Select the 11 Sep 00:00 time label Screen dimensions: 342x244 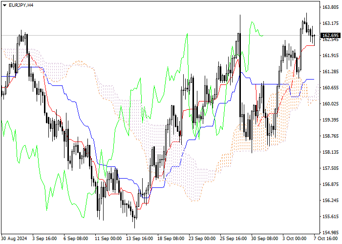pos(108,239)
